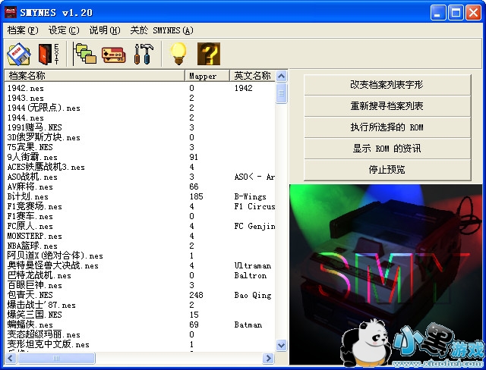The width and height of the screenshot is (486, 370).
Task: Open the Famicom controller settings icon
Action: coord(113,55)
